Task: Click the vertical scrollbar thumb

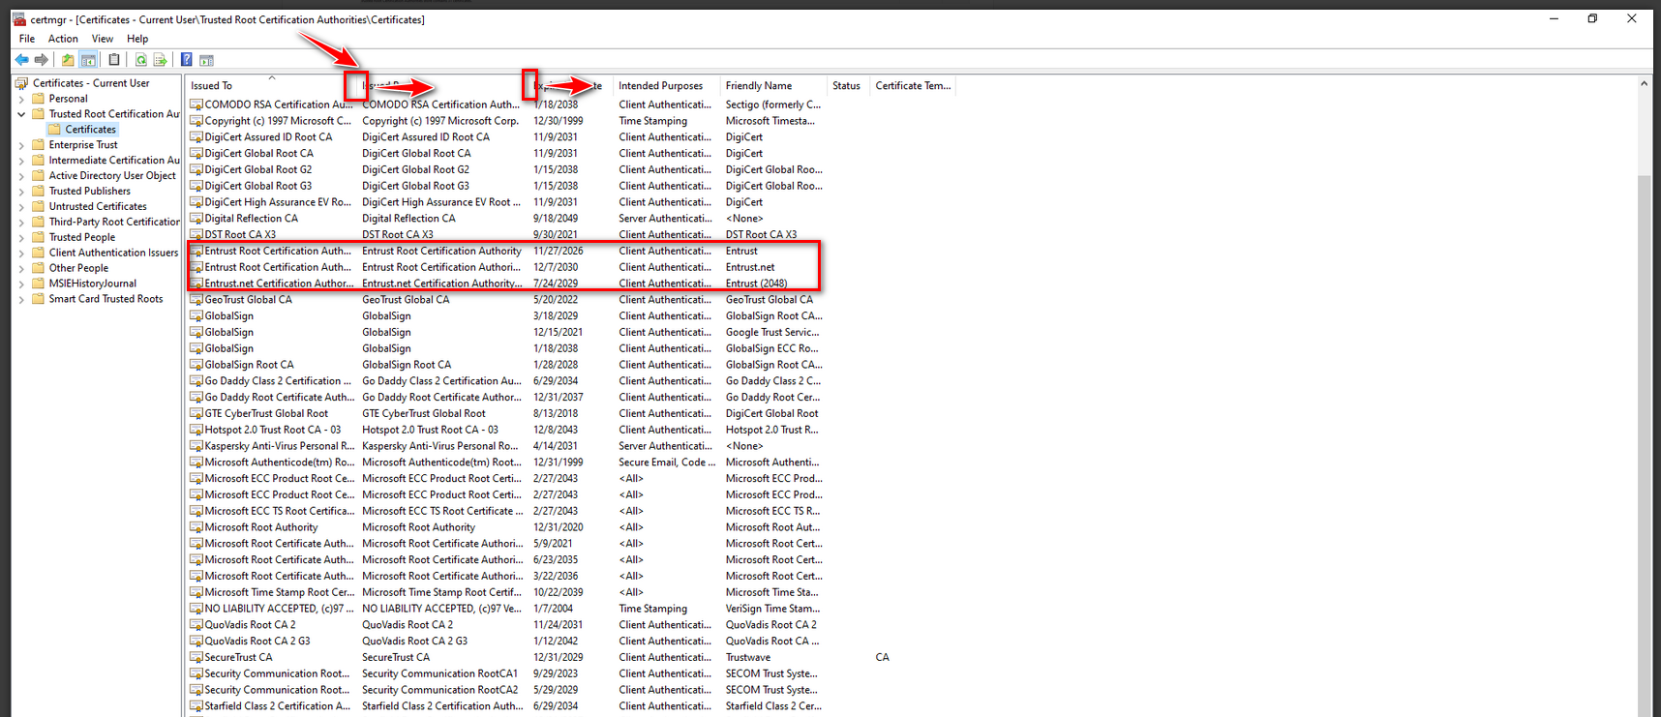Action: [1644, 445]
